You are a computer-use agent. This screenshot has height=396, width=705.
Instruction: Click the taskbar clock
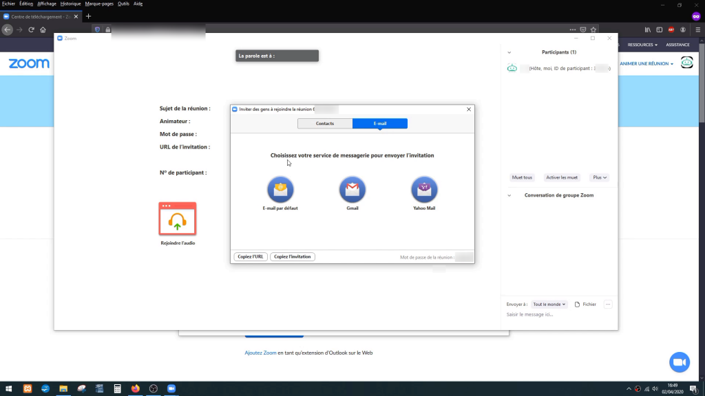672,388
